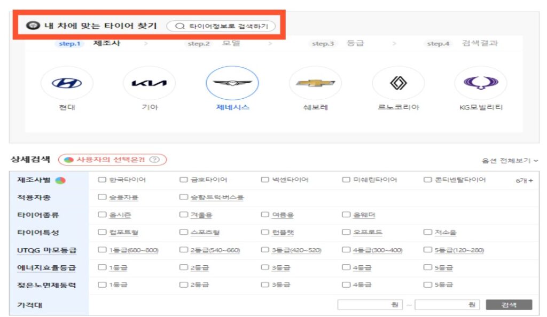Click the 에너지효율등급 row label
547x317 pixels.
46,267
